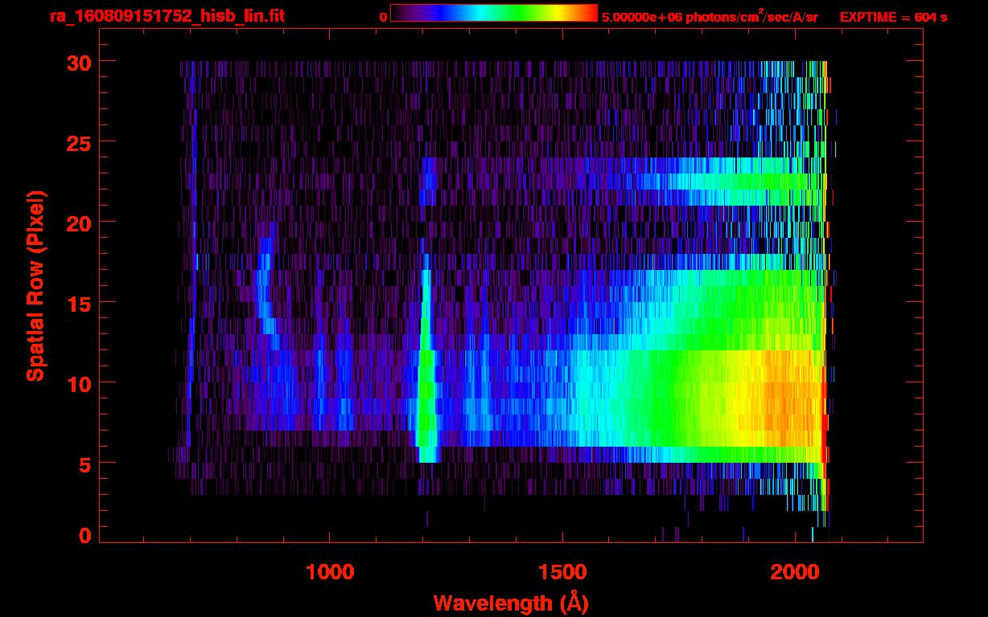Click the y-axis tick label 15

(x=80, y=303)
